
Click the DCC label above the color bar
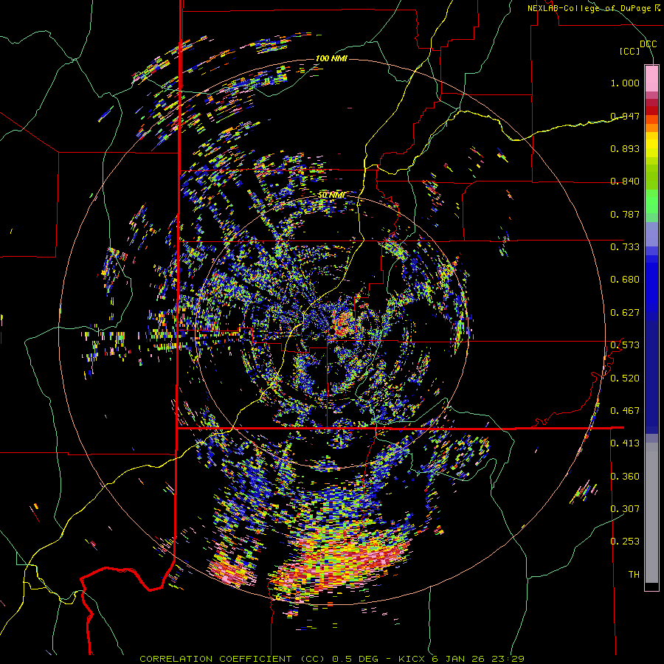648,44
